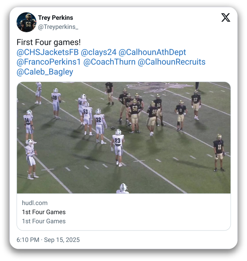This screenshot has height=261, width=247.
Task: Click the "First Four games!" tweet text
Action: [49, 42]
